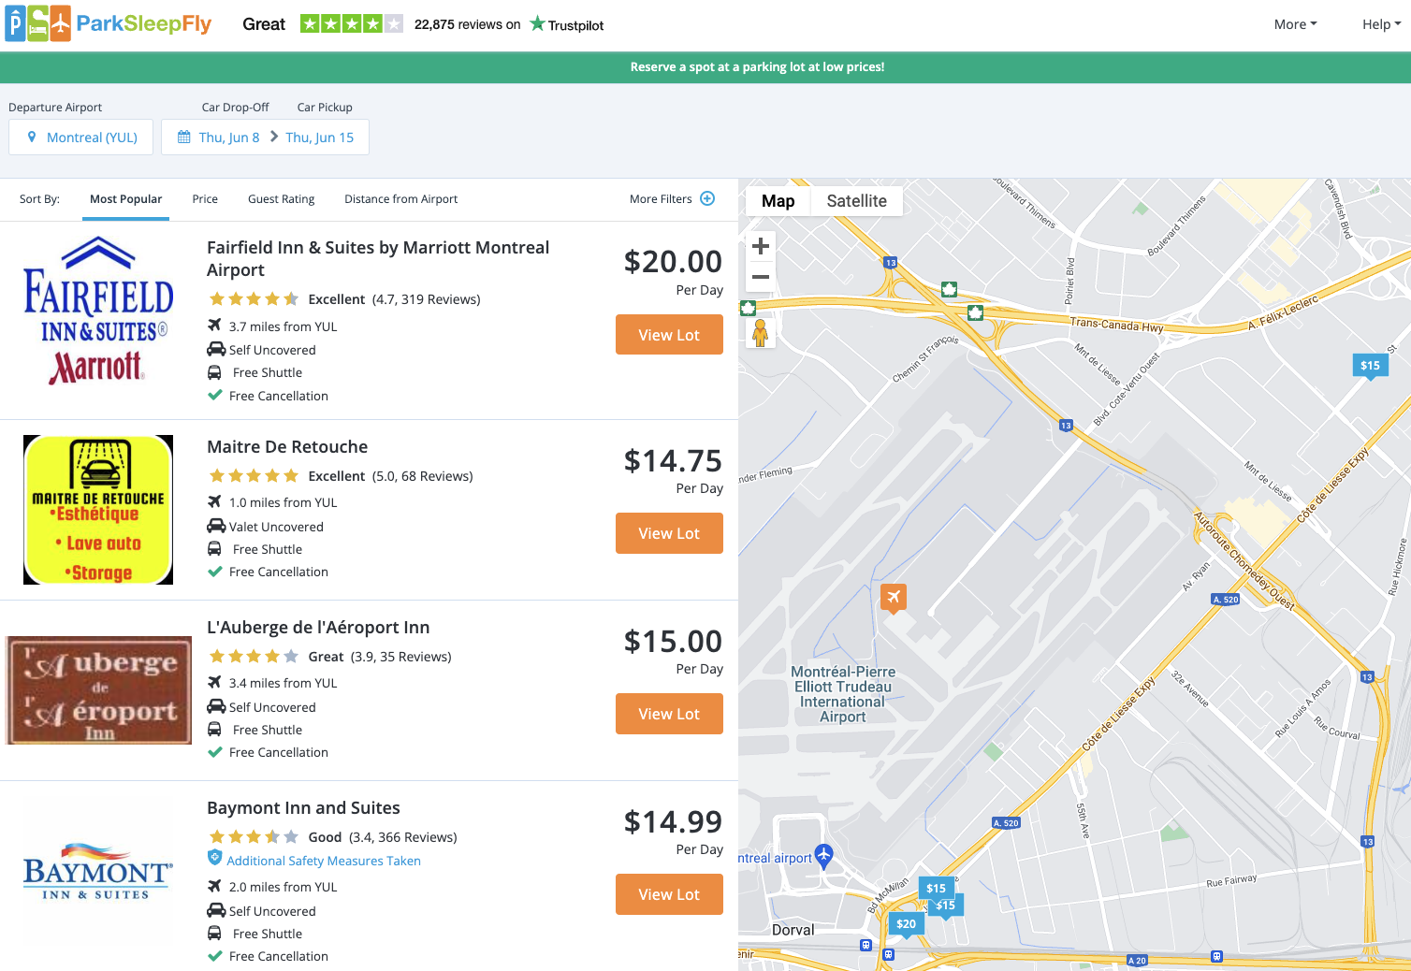Click the Maitre De Retouche thumbnail
Screen dimensions: 1411x971
98,510
